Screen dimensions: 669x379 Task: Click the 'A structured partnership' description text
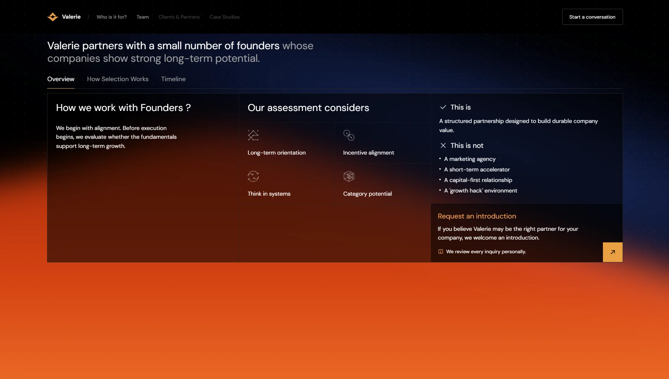tap(518, 125)
